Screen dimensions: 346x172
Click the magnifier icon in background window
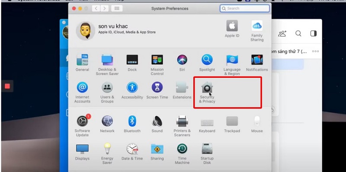(x=298, y=33)
